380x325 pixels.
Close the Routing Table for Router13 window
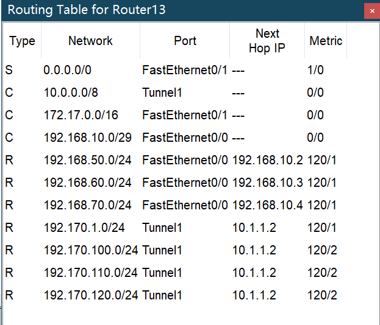pos(371,11)
